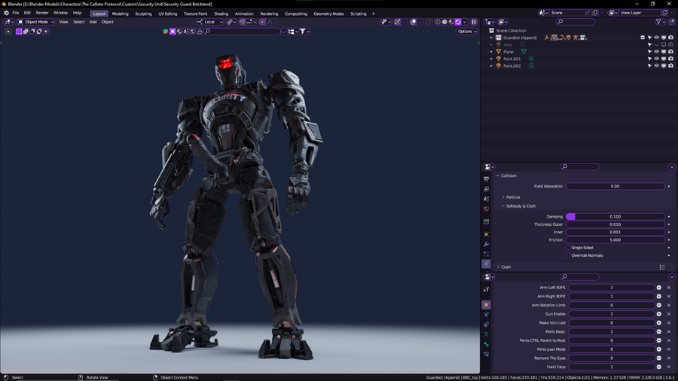Viewport: 678px width, 381px height.
Task: Open the Window menu
Action: click(60, 13)
